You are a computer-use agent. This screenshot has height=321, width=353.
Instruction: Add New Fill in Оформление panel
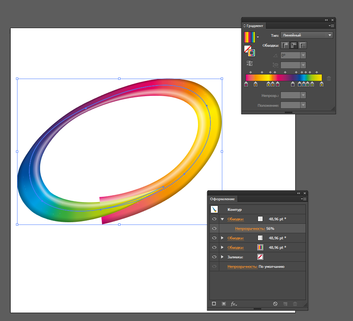click(x=223, y=304)
